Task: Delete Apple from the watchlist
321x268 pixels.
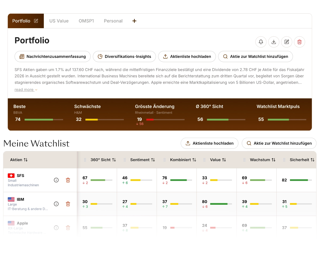Action: tap(68, 228)
